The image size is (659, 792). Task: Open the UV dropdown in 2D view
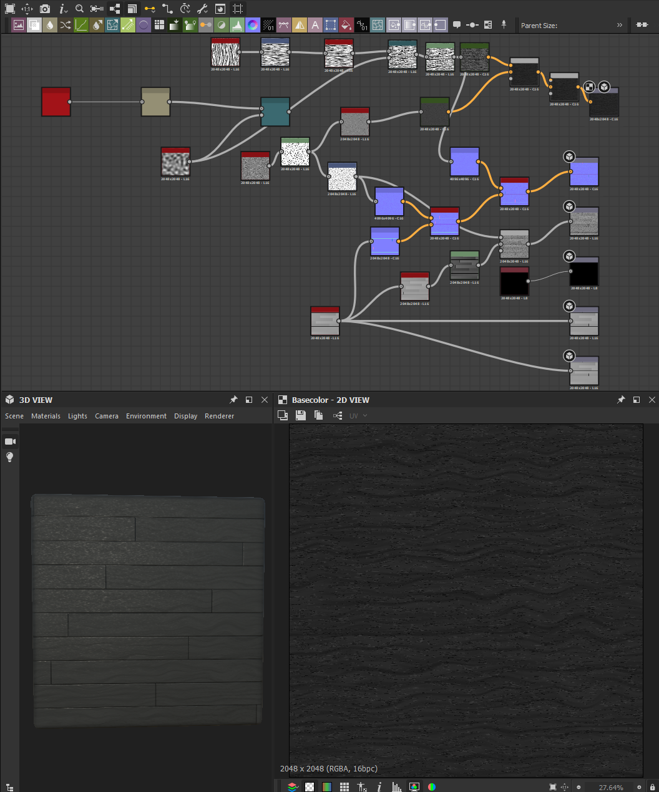[358, 416]
